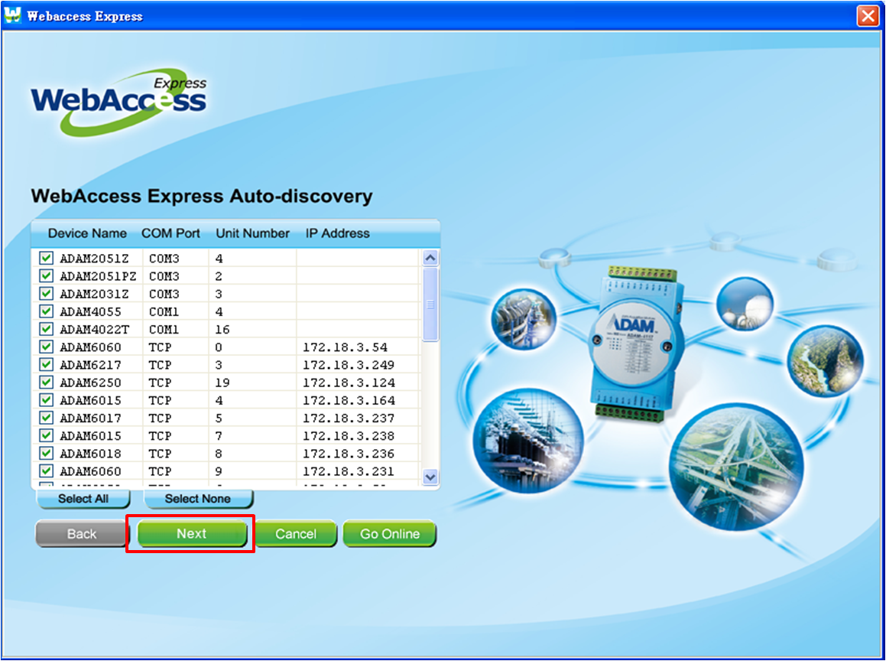Click the IP address 172.18.3.237
Image resolution: width=886 pixels, height=661 pixels.
pyautogui.click(x=349, y=418)
